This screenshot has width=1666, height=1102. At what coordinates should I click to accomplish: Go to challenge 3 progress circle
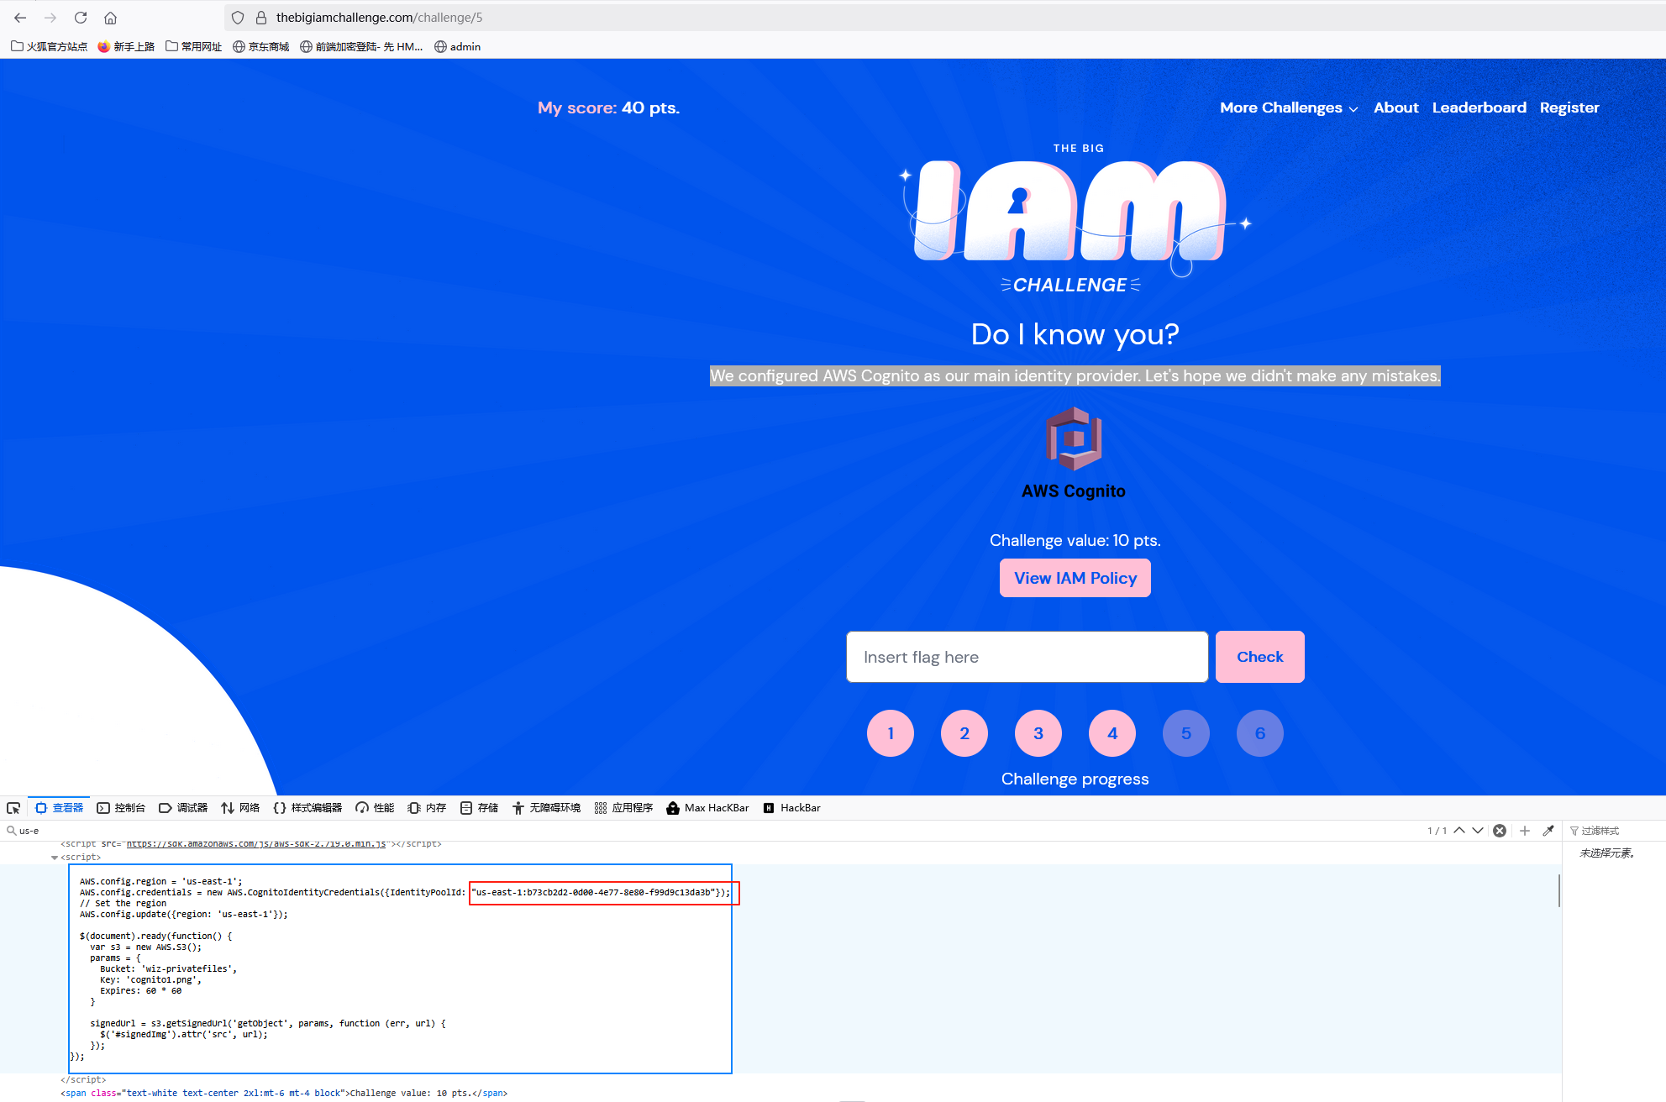[x=1038, y=733]
